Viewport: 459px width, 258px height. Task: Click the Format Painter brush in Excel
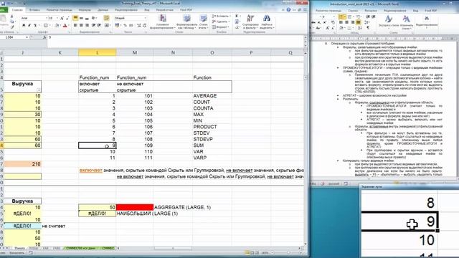coord(12,27)
